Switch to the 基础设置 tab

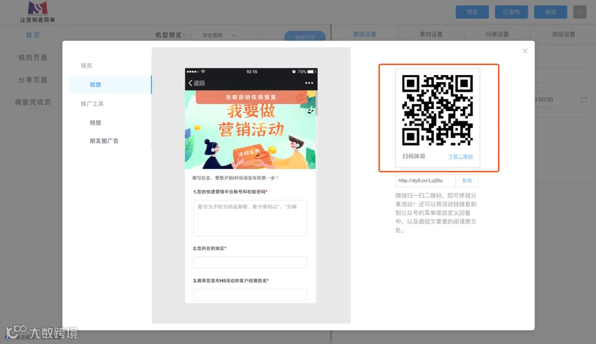(x=364, y=34)
